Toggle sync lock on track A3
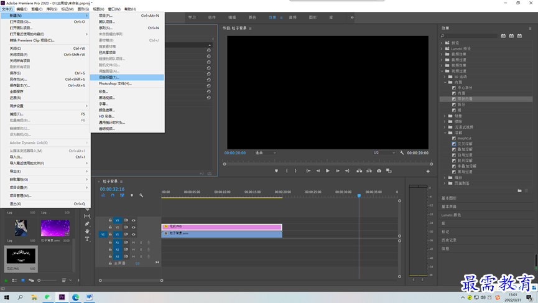 coord(126,256)
